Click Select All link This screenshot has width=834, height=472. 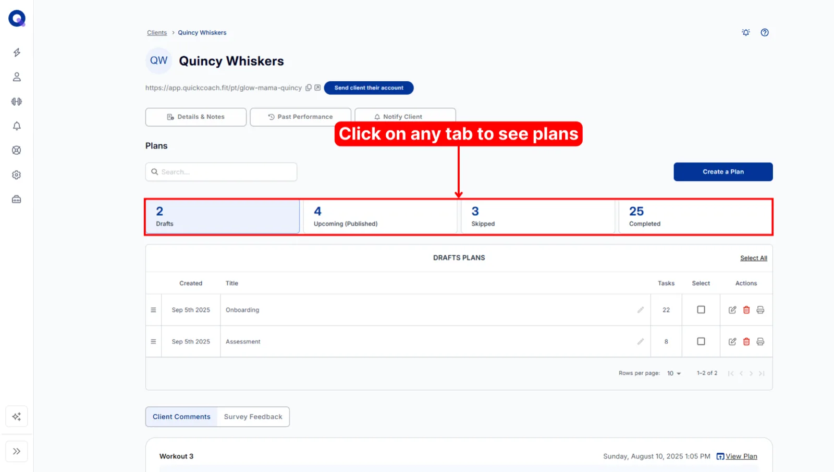tap(754, 258)
